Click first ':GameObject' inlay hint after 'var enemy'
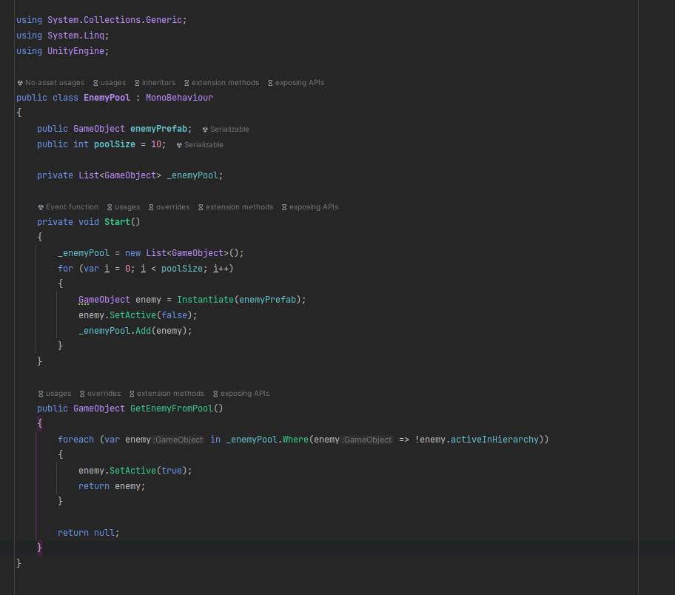 (178, 440)
